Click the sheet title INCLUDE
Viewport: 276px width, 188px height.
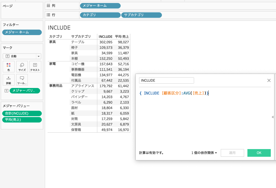point(59,28)
